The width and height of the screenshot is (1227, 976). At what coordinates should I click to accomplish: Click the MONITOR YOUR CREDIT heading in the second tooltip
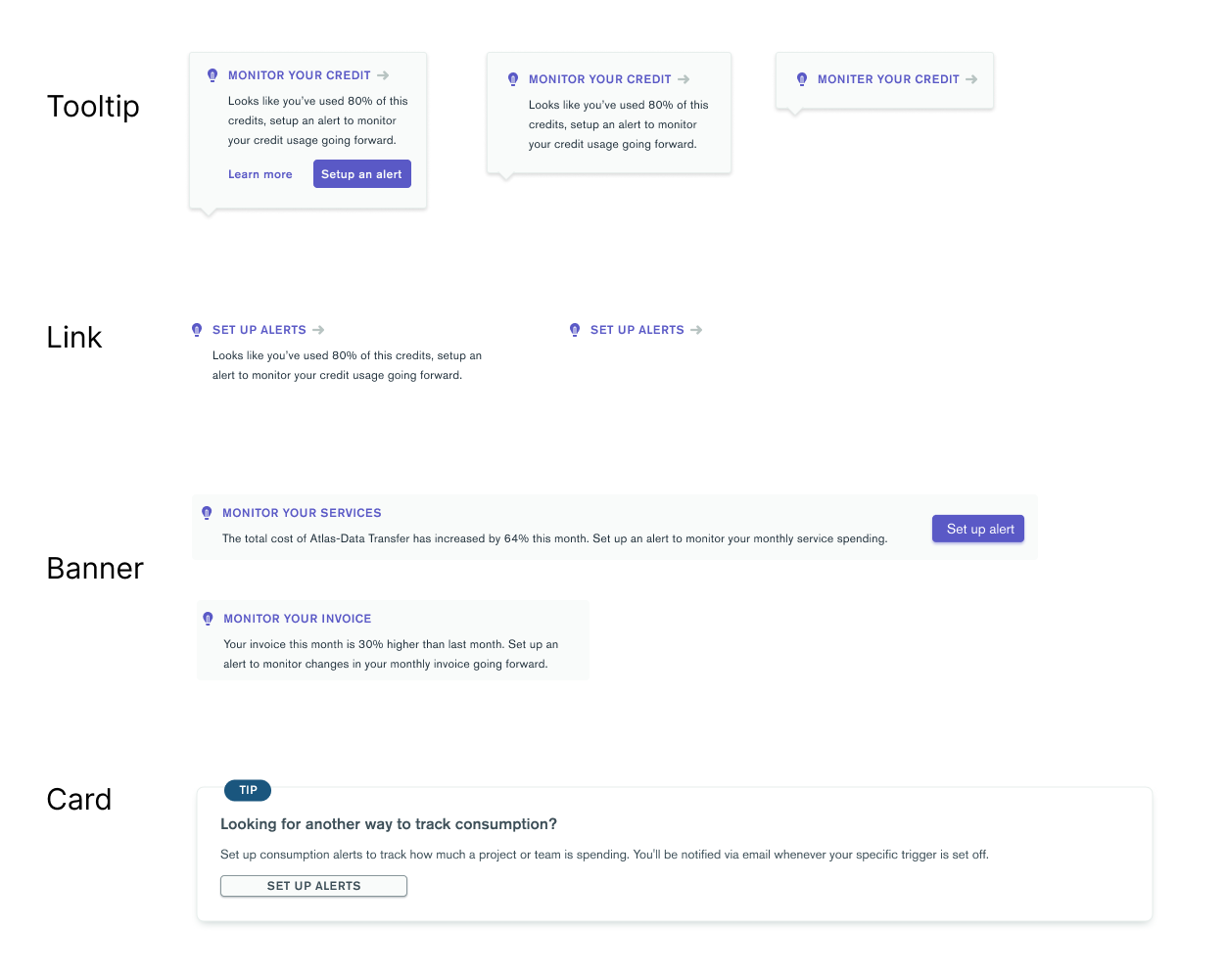click(x=599, y=78)
